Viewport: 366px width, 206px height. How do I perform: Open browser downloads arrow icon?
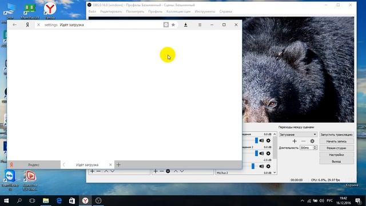click(x=185, y=25)
